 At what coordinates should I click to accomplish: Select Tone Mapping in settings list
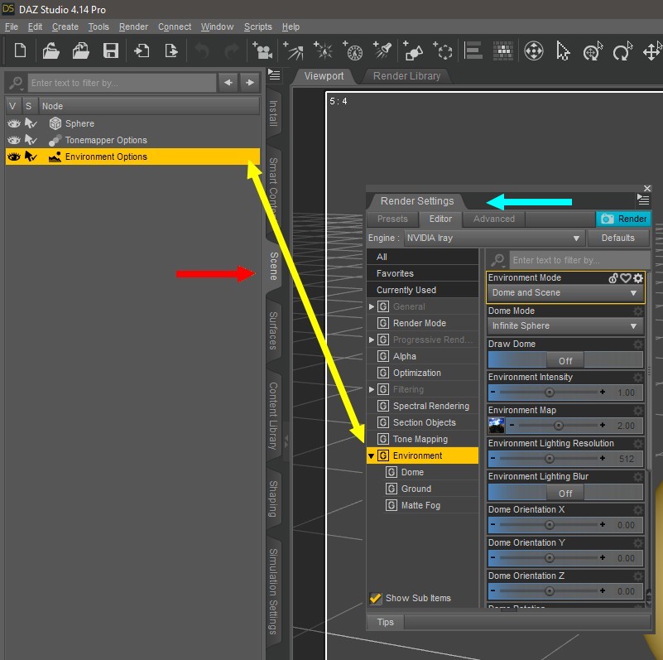click(x=420, y=439)
